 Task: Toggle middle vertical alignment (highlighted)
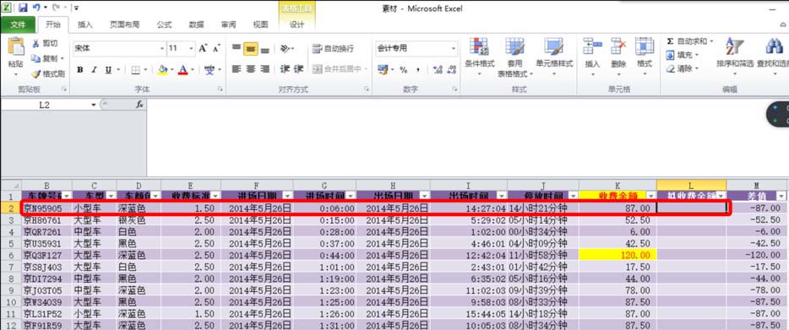tap(251, 48)
